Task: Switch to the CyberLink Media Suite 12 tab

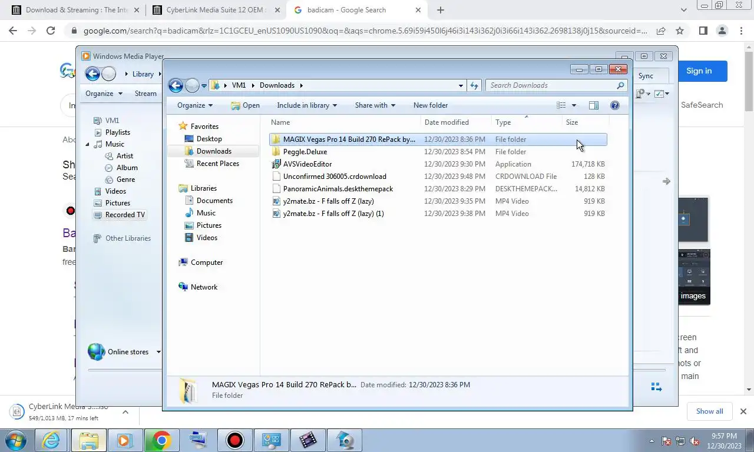Action: pos(215,10)
